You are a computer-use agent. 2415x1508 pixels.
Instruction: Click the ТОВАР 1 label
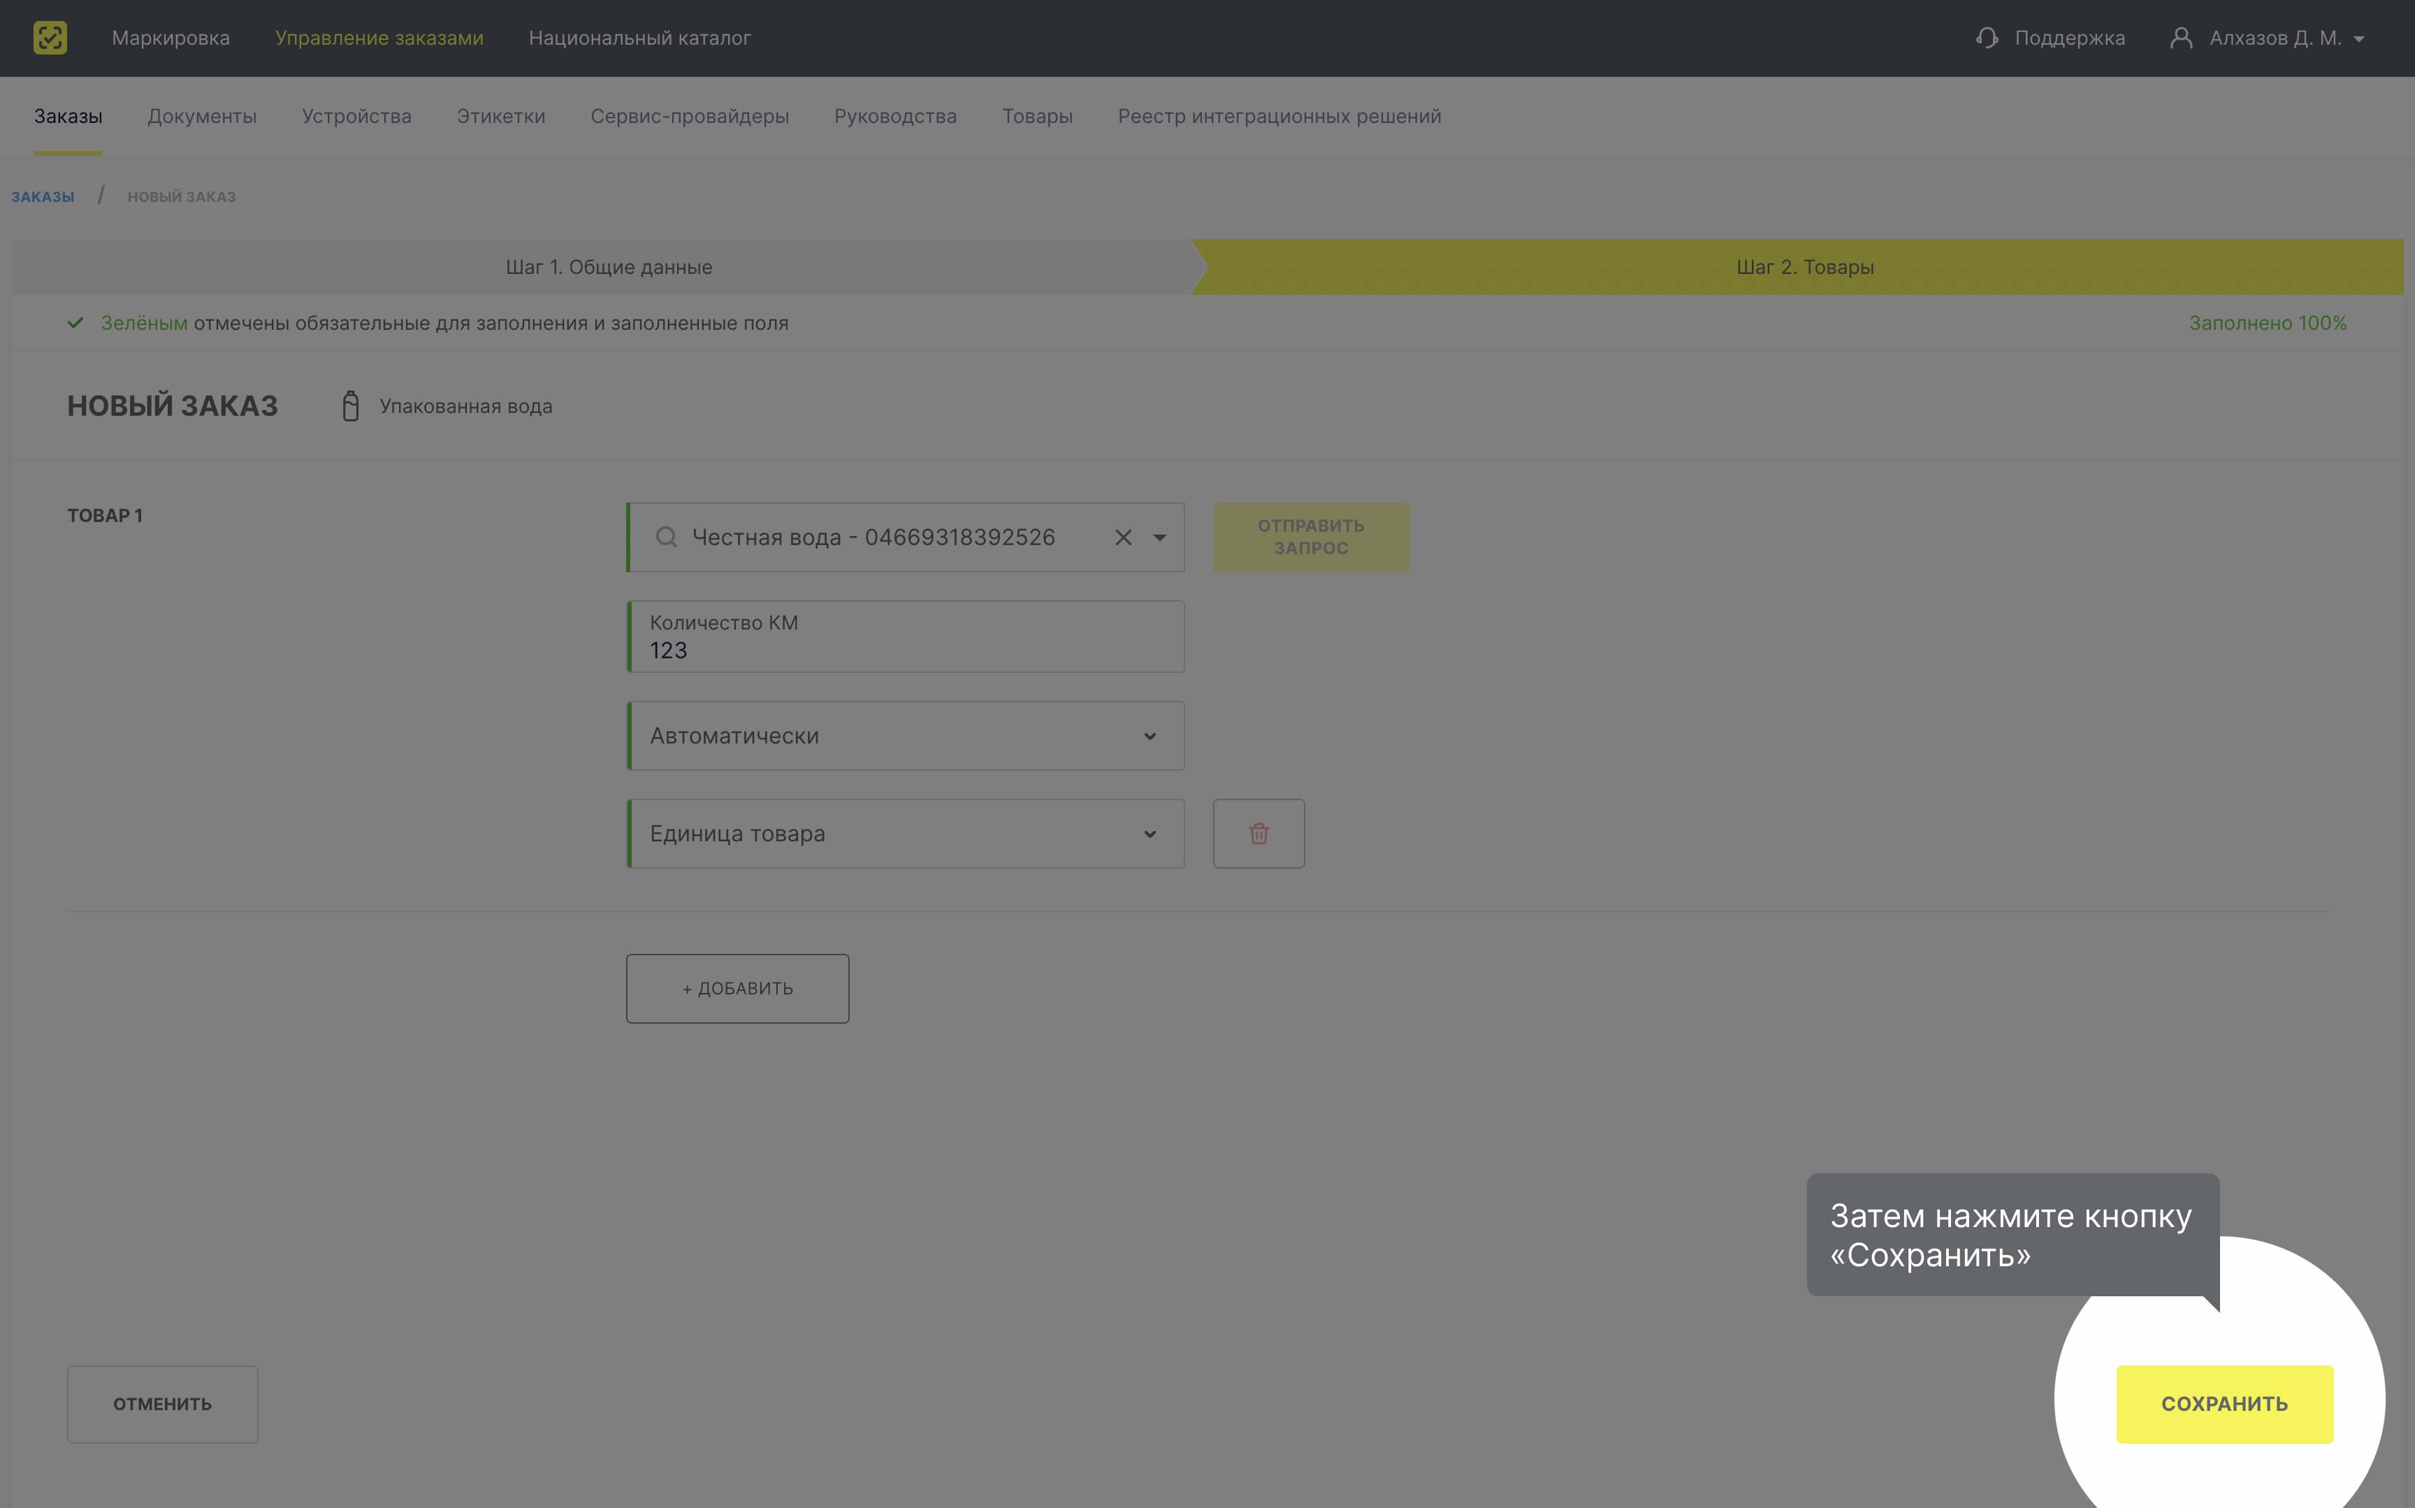[x=105, y=516]
